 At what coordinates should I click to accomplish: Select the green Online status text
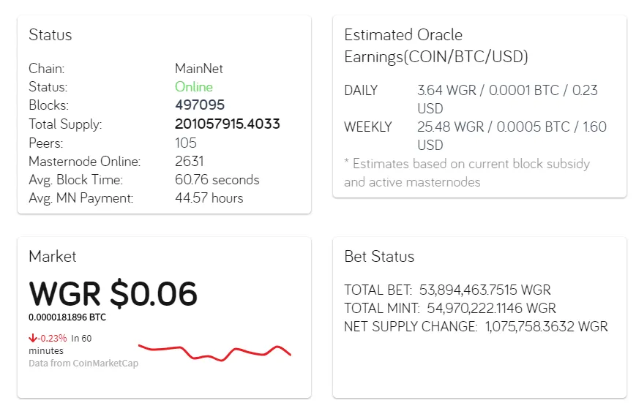click(x=194, y=87)
